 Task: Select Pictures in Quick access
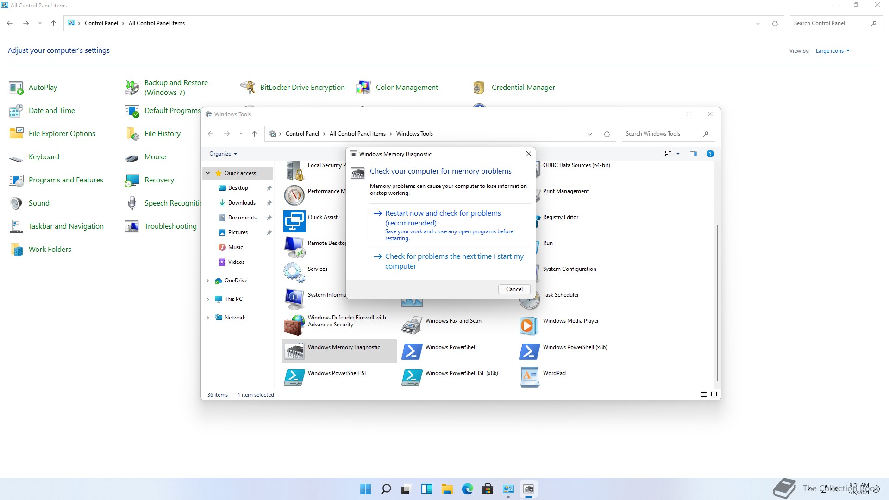pos(238,232)
